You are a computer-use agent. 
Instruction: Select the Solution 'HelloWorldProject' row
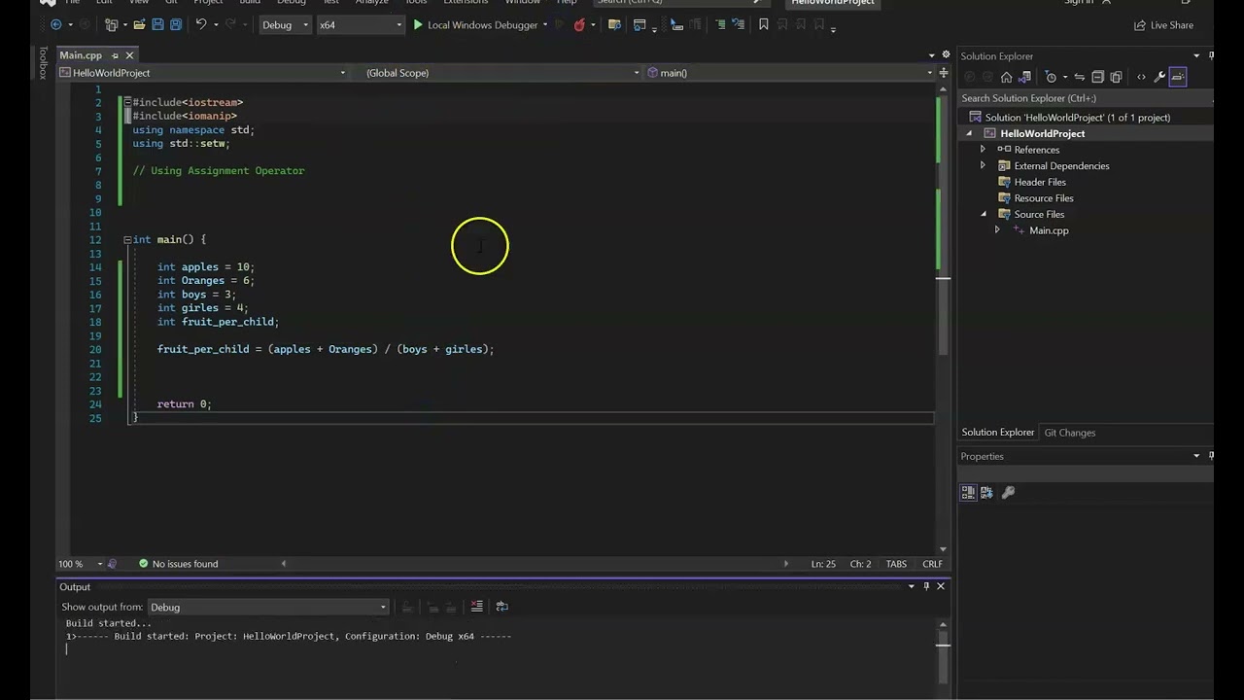[x=1077, y=118]
